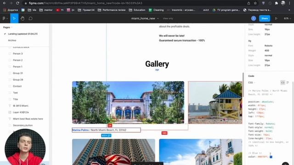Image resolution: width=294 pixels, height=165 pixels.
Task: Open Chrome three-dot menu
Action: [x=290, y=3]
